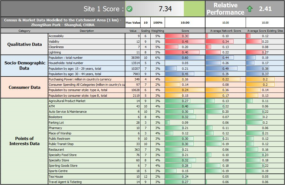Click the catchment area title for ZhongShan Park
Viewport: 285px width, 185px height.
(63, 22)
